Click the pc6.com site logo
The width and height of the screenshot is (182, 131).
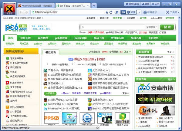[x=16, y=28]
